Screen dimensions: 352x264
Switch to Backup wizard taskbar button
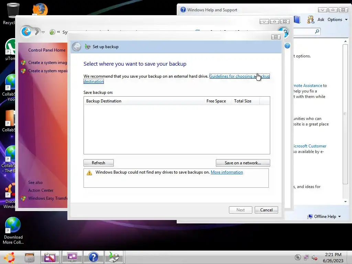(x=114, y=257)
